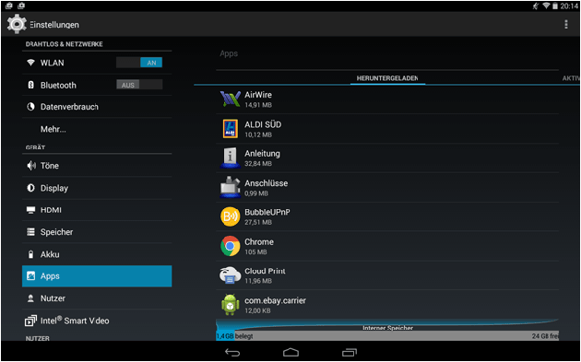Viewport: 581px width, 362px height.
Task: Click the HDMI monitor icon
Action: point(30,210)
